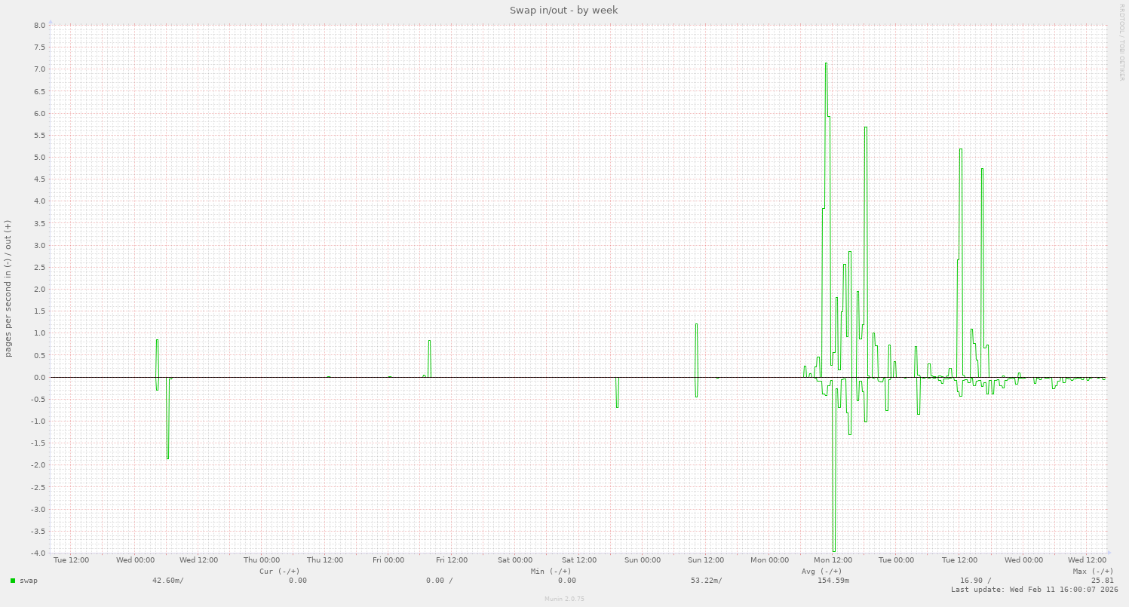
Task: Select the "Fri 12:00" time axis label
Action: pyautogui.click(x=452, y=560)
